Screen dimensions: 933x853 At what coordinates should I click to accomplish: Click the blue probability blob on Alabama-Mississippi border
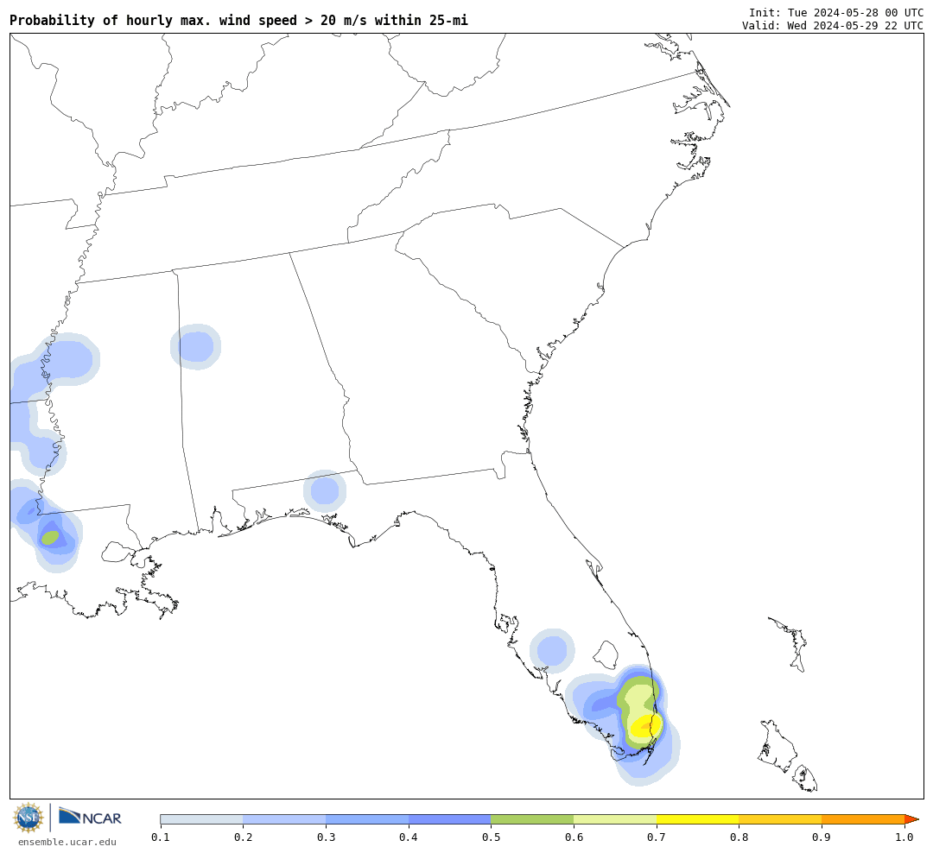click(x=196, y=347)
